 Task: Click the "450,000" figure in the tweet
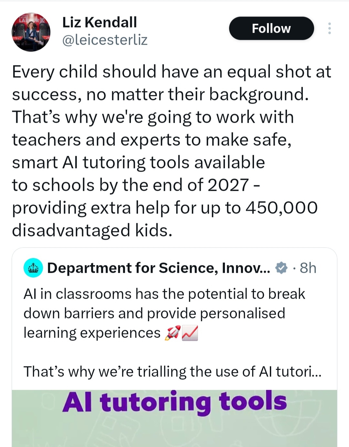(x=281, y=208)
